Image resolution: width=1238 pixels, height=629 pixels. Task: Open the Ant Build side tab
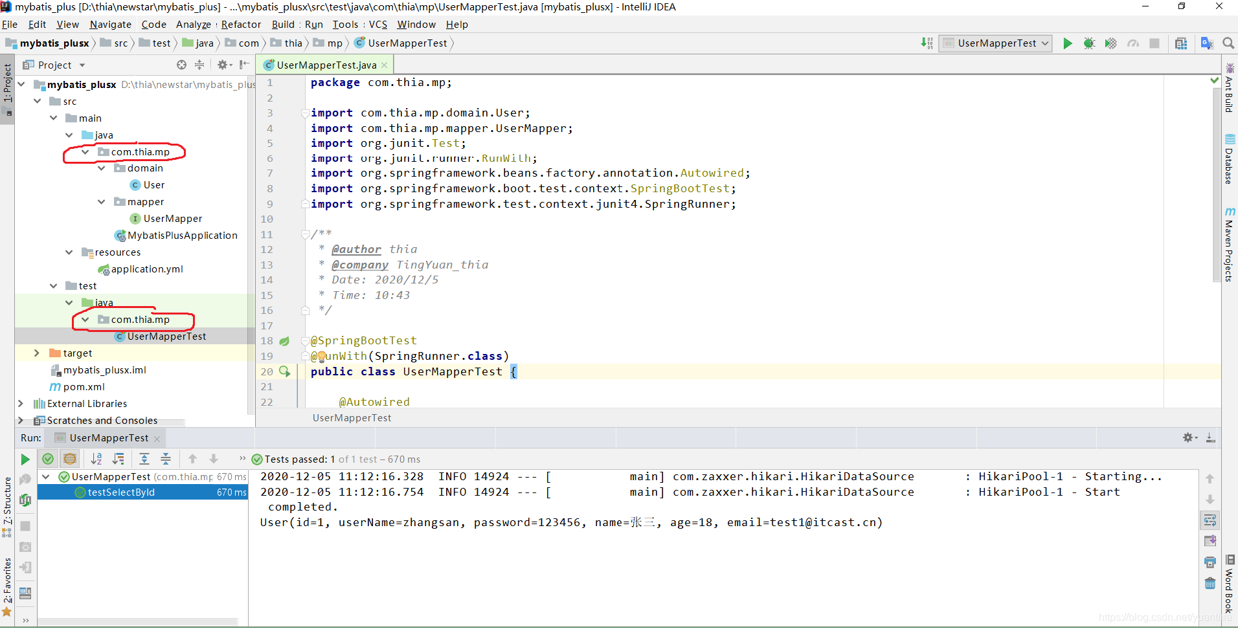1229,88
